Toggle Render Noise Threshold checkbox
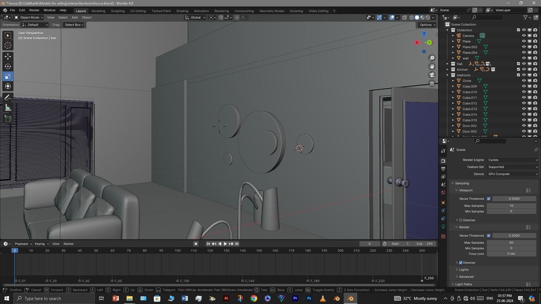The height and width of the screenshot is (304, 541). pos(489,236)
